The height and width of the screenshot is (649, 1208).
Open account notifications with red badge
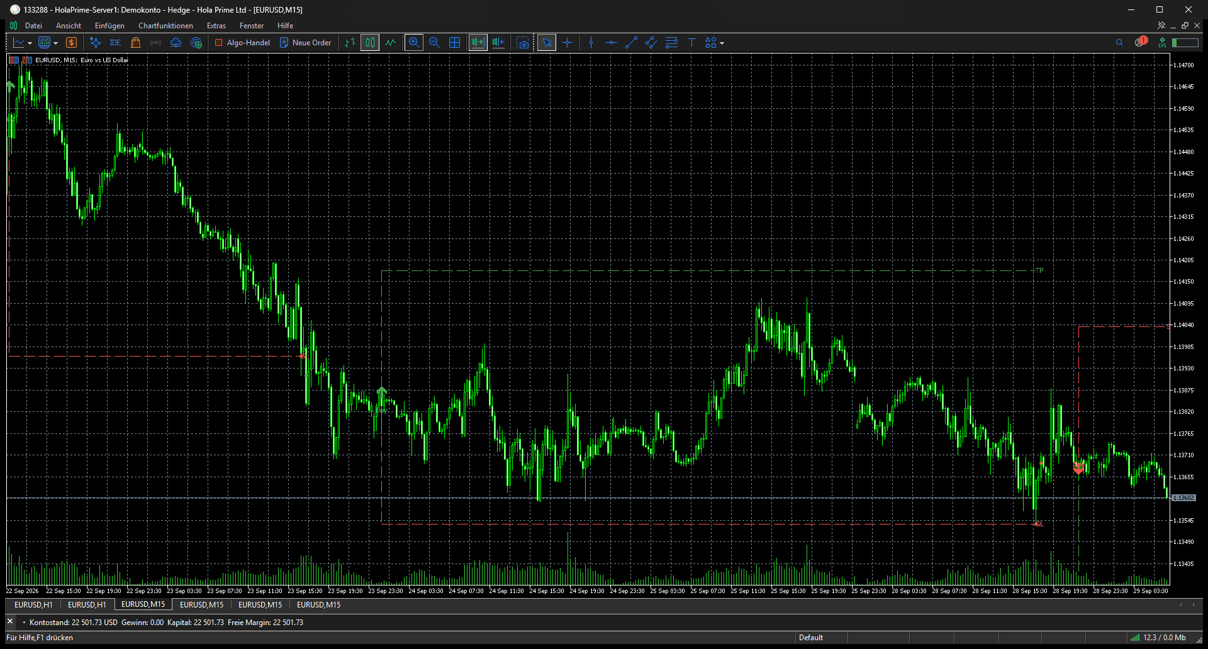pyautogui.click(x=1141, y=42)
